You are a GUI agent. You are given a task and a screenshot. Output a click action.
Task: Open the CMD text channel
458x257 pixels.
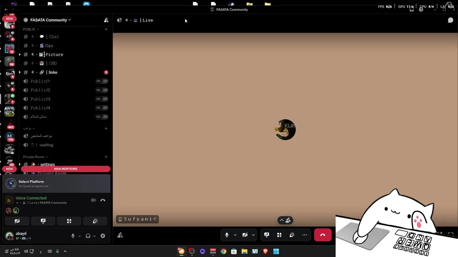[x=65, y=64]
